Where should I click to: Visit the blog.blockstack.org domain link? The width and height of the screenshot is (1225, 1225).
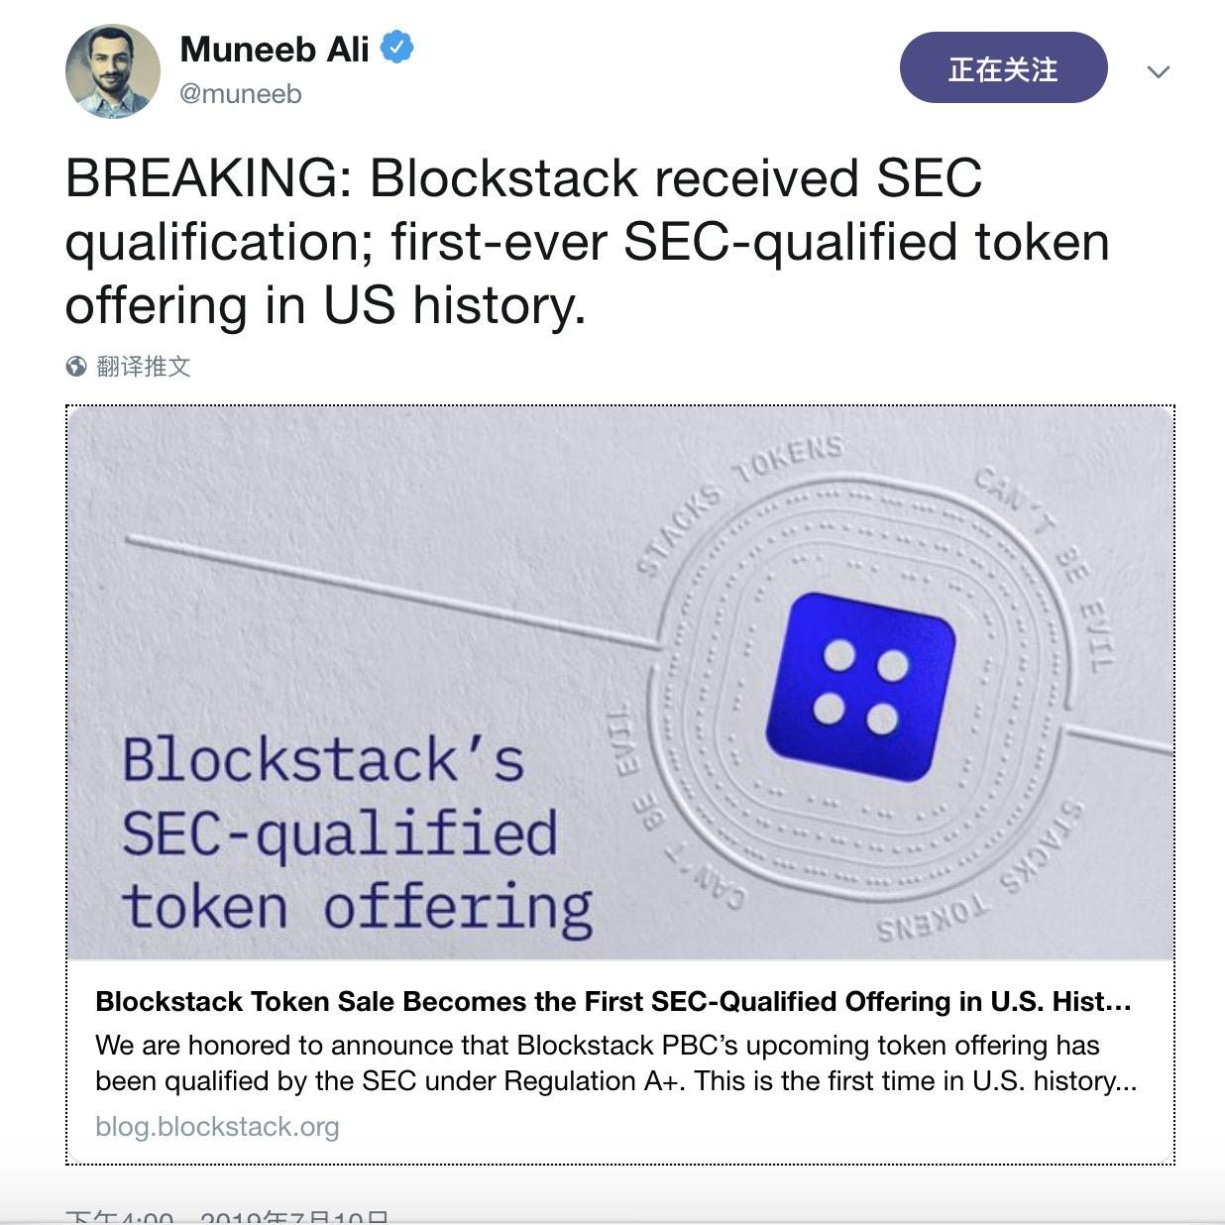(x=217, y=1127)
